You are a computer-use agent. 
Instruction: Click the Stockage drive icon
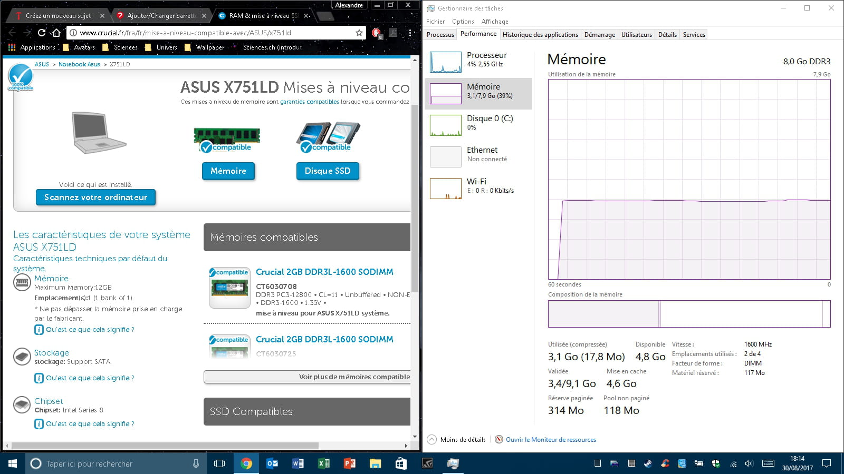[22, 357]
